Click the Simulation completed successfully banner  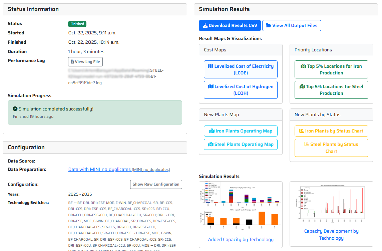(x=95, y=112)
